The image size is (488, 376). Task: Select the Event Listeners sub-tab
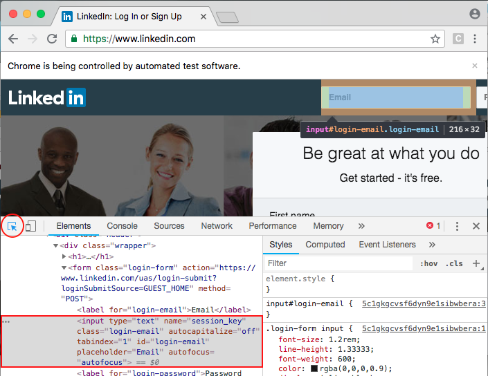pyautogui.click(x=387, y=245)
